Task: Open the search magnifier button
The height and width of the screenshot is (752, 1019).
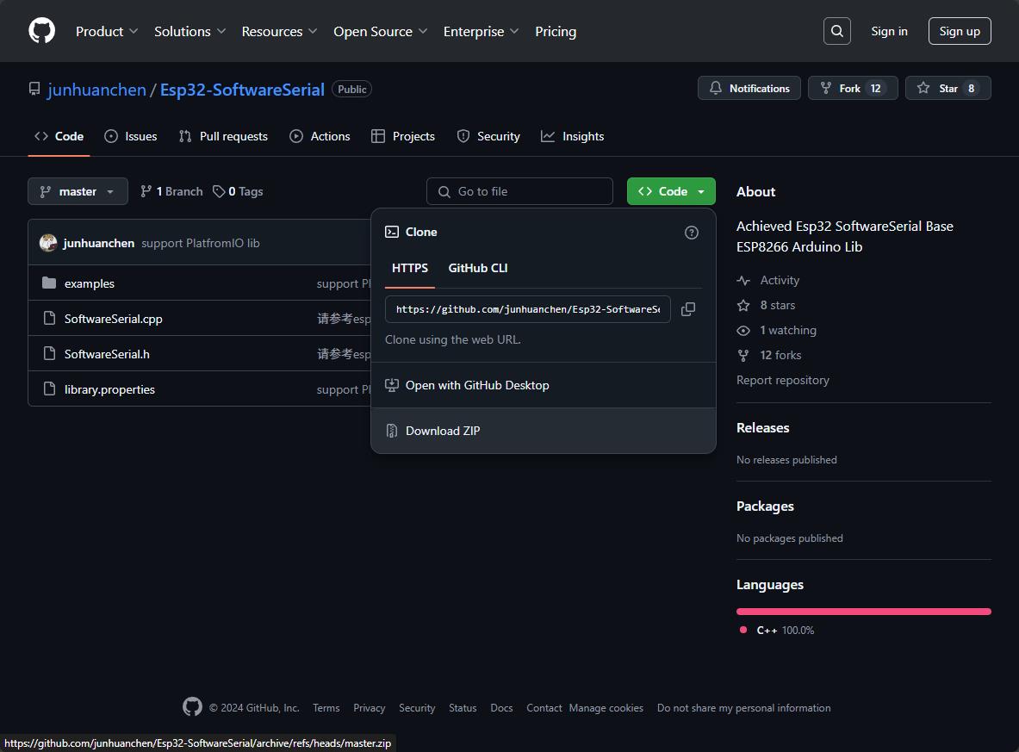Action: [837, 31]
